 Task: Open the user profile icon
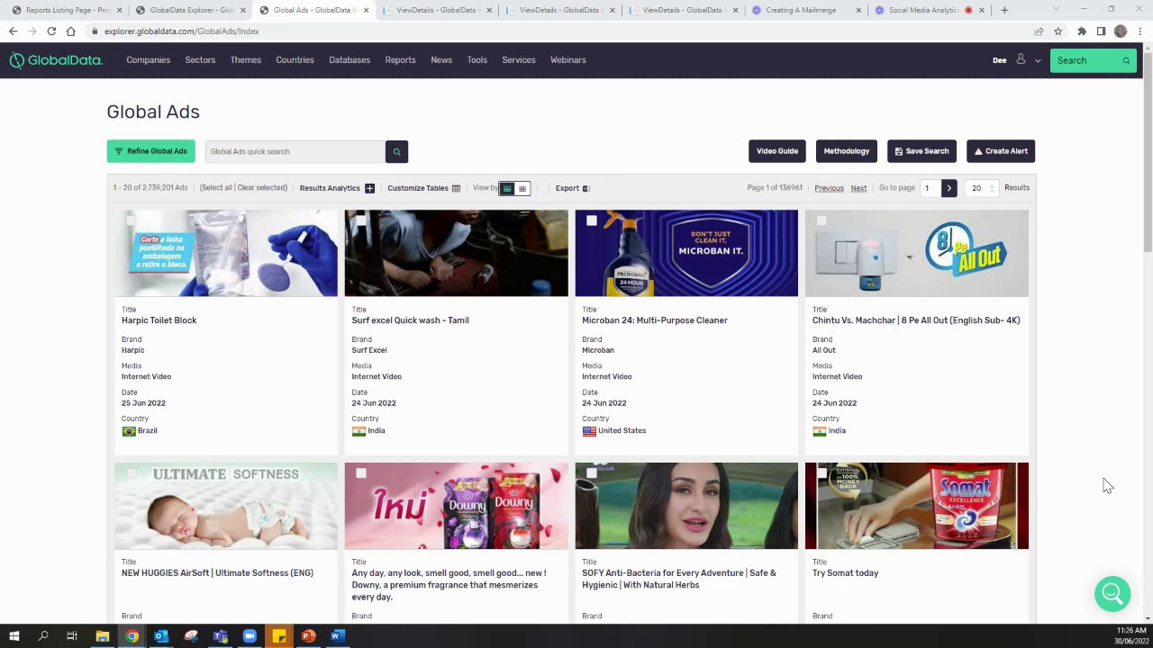click(x=1021, y=59)
